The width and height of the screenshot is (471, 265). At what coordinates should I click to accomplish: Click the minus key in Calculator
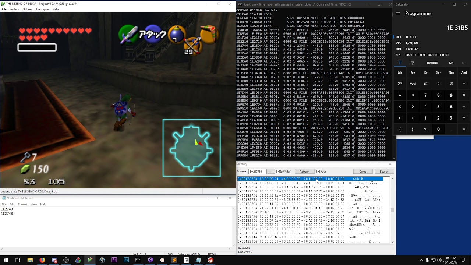[464, 106]
